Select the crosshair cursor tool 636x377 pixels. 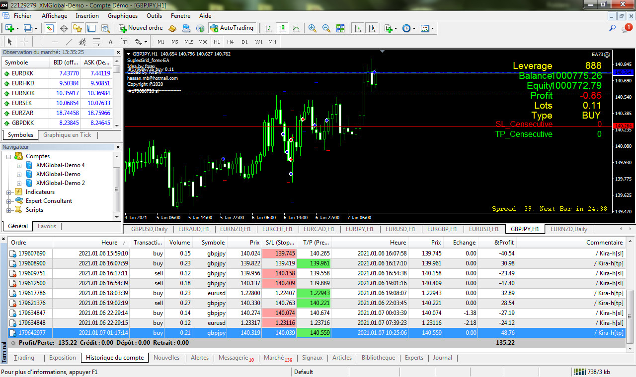[24, 42]
